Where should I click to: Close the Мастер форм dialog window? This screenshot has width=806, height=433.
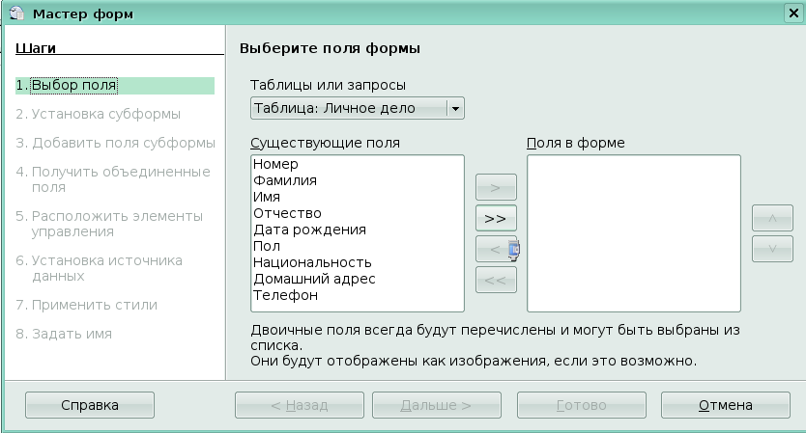coord(792,14)
